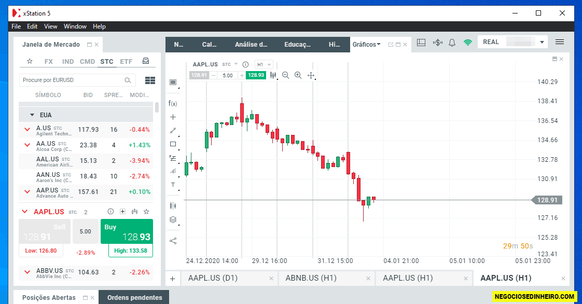
Task: Select the text annotation tool
Action: pyautogui.click(x=173, y=185)
